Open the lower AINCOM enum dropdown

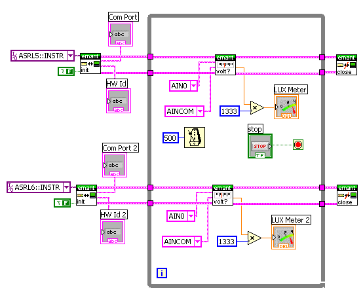[197, 242]
